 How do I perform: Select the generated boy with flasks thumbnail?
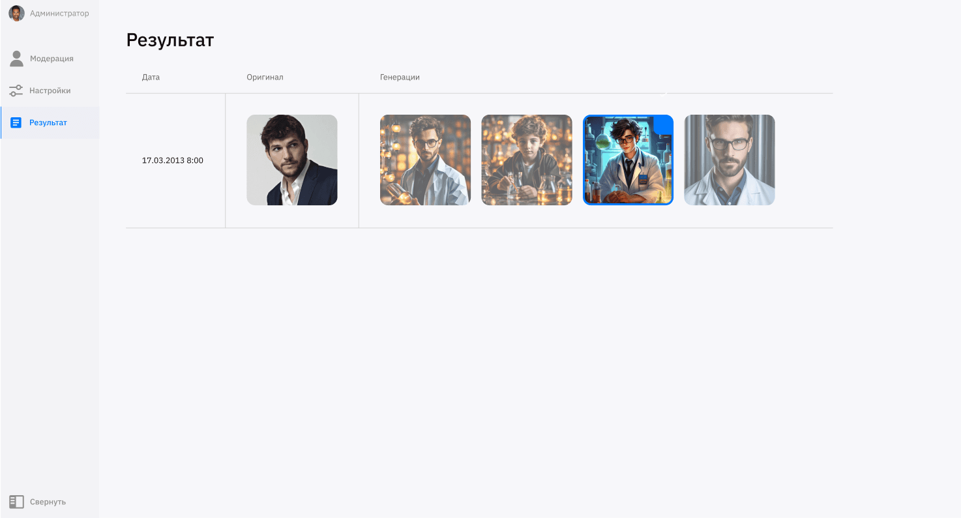click(527, 160)
